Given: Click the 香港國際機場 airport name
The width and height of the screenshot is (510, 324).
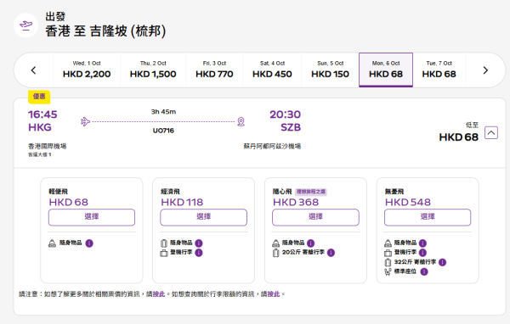Looking at the screenshot, I should click(x=47, y=146).
